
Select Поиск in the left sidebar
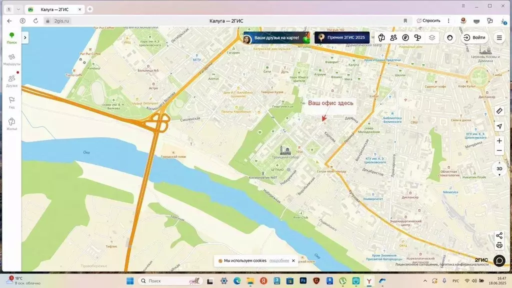point(11,38)
